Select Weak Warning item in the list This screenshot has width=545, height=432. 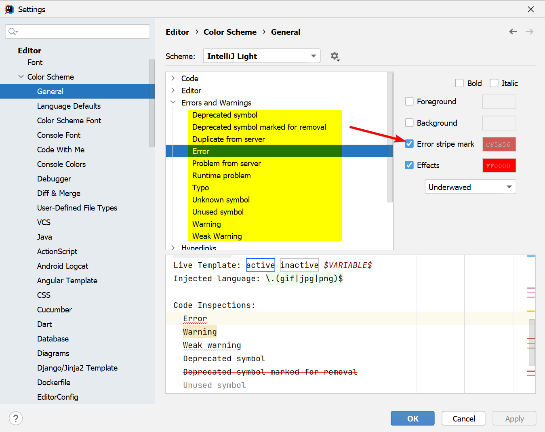[x=217, y=236]
